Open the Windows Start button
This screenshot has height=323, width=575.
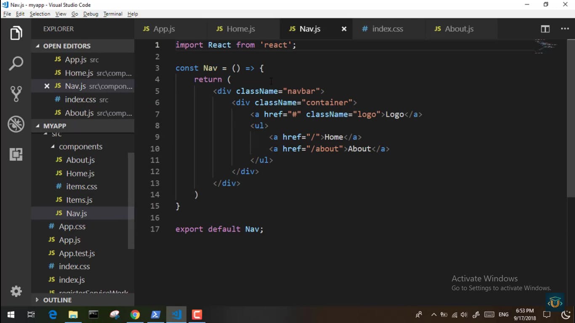(11, 315)
